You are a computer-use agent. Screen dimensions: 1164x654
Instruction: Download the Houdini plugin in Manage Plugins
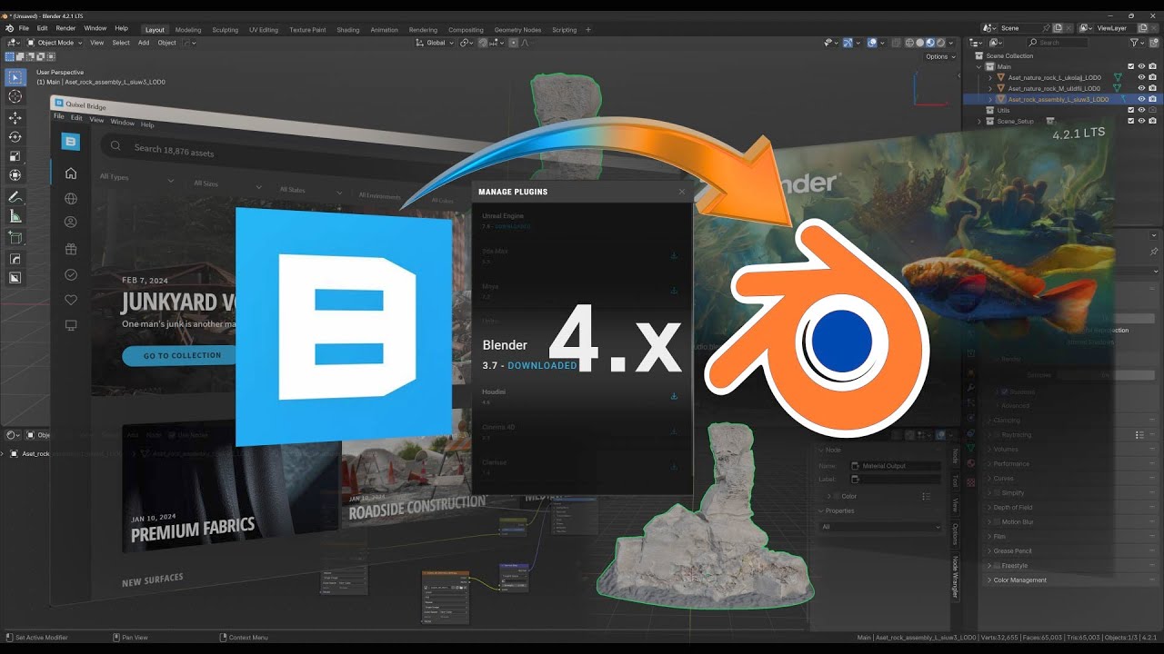(674, 396)
